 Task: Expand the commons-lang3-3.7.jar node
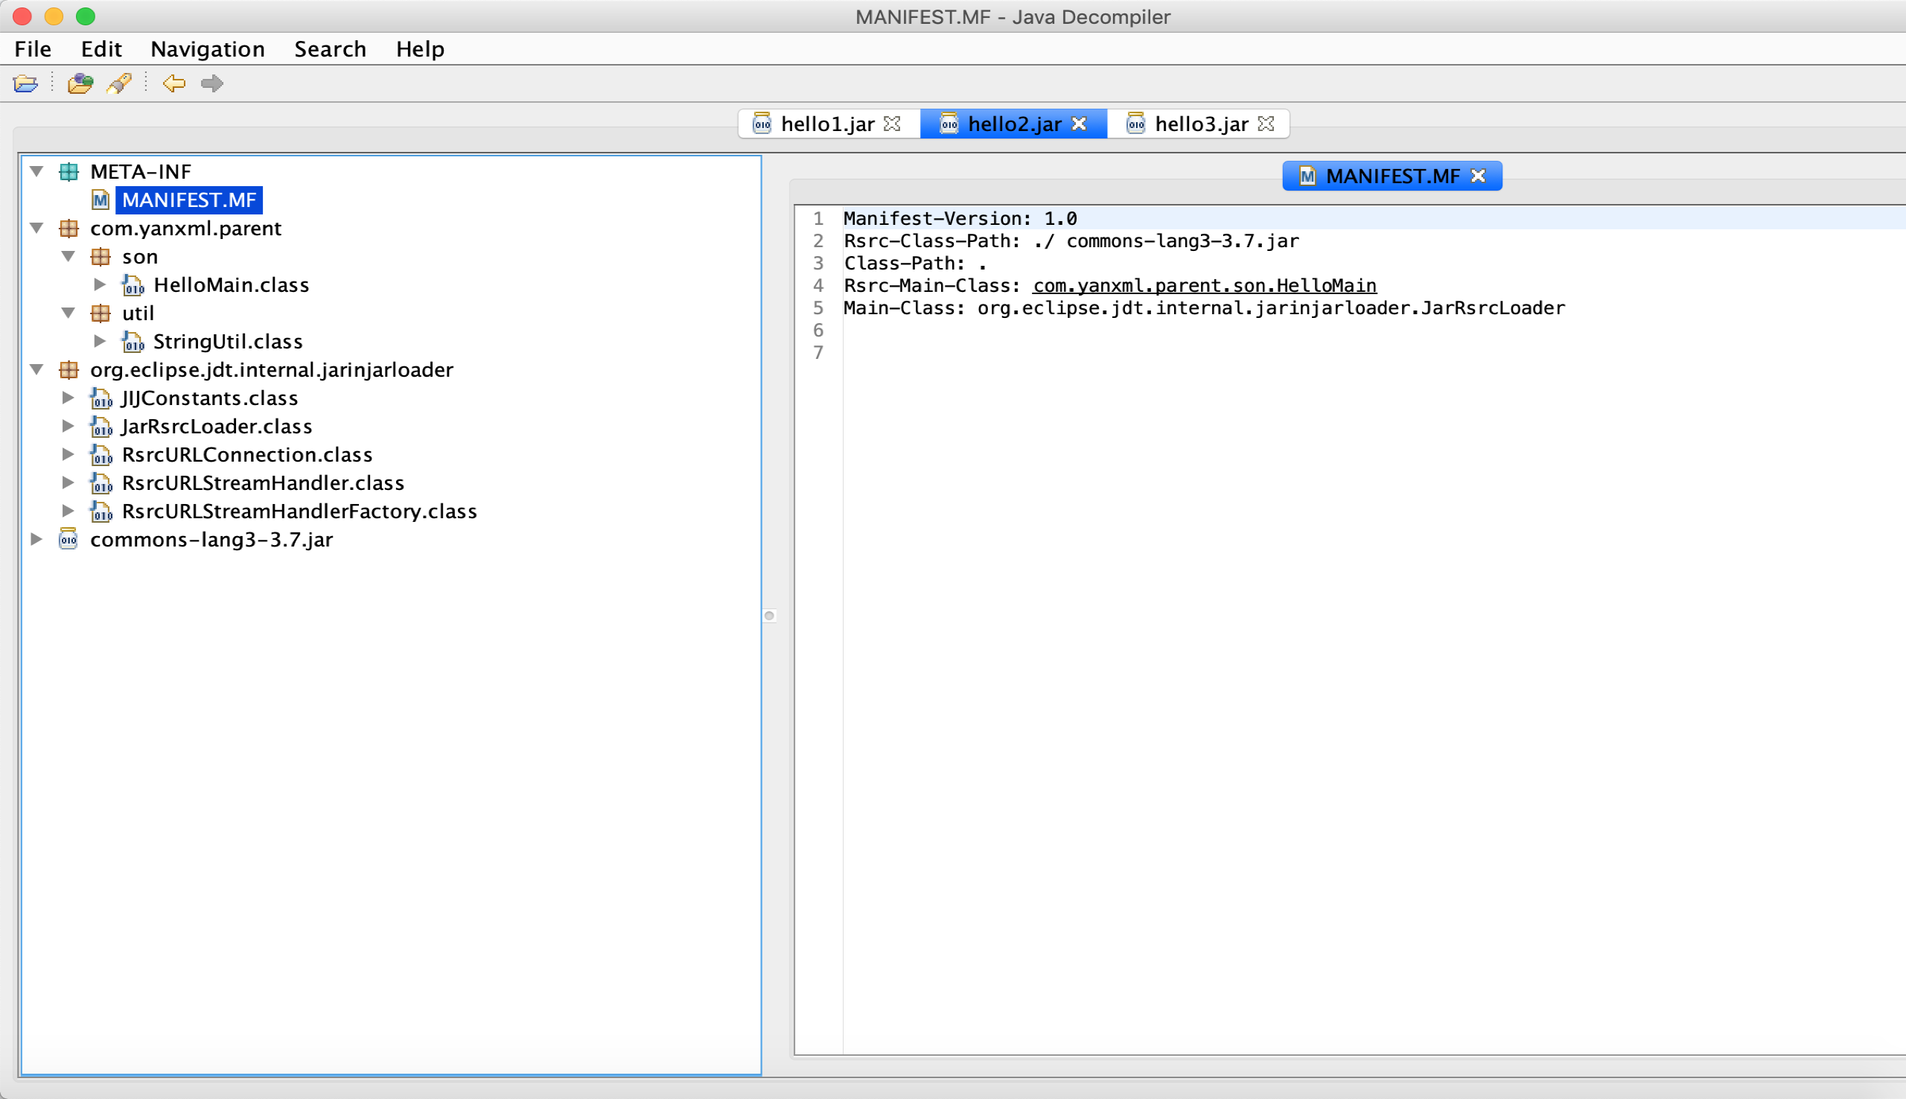(x=36, y=539)
